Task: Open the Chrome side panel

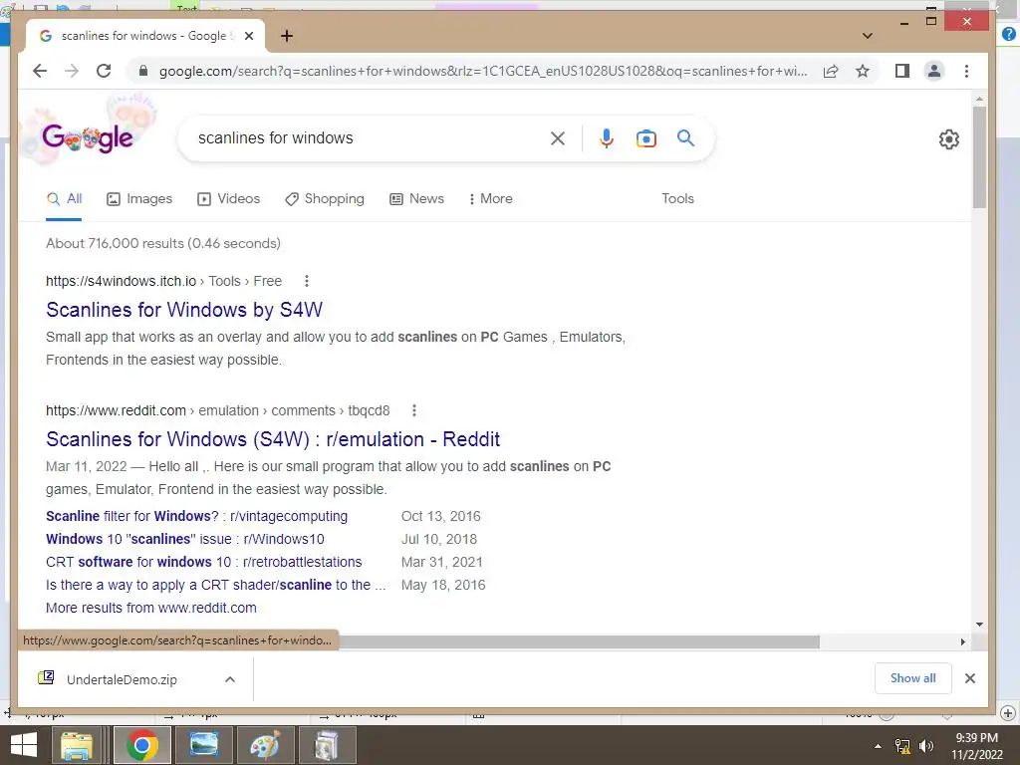Action: coord(902,71)
